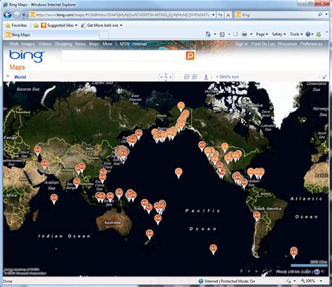Click the Fond Du Lac, Wisconsin location link
Image resolution: width=332 pixels, height=287 pixels.
[274, 44]
